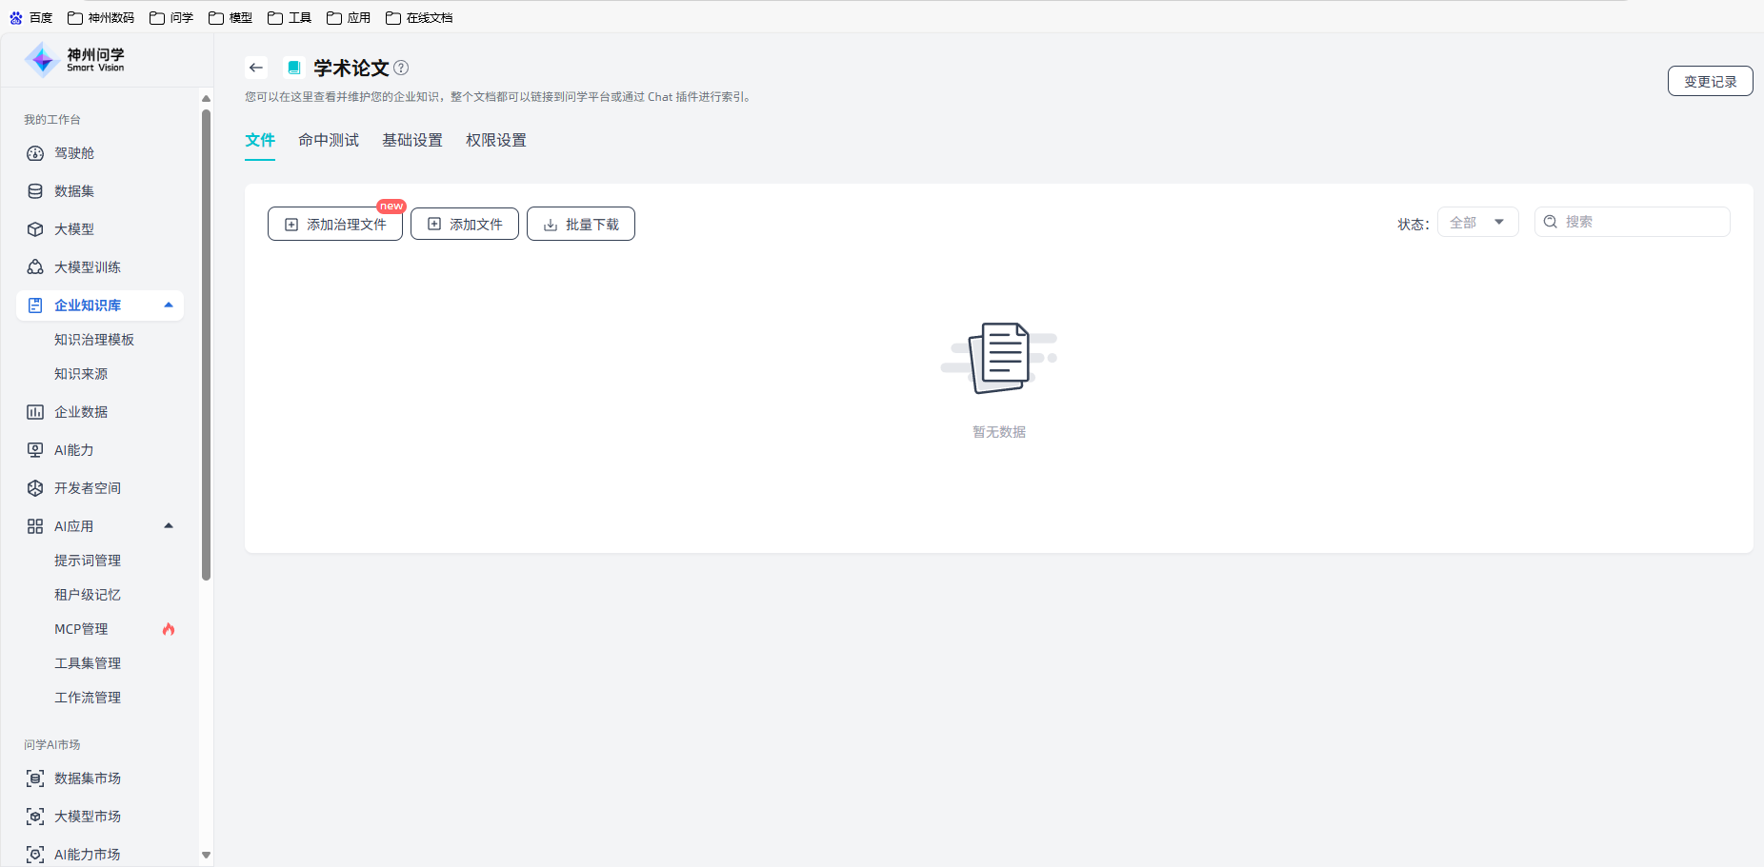The height and width of the screenshot is (867, 1764).
Task: Click the 企业知识库 document icon
Action: 35,305
